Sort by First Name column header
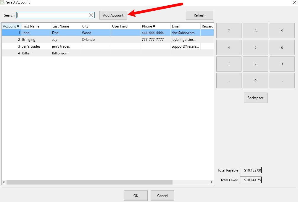The height and width of the screenshot is (202, 298). (x=36, y=26)
